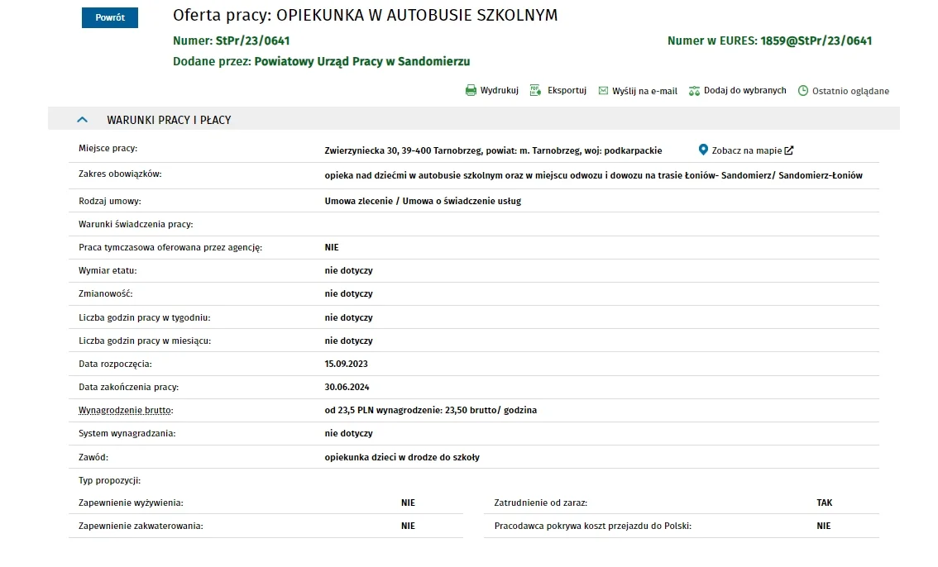Screen dimensions: 938x567
Task: Click the export icon next to Eksportuj
Action: [535, 90]
